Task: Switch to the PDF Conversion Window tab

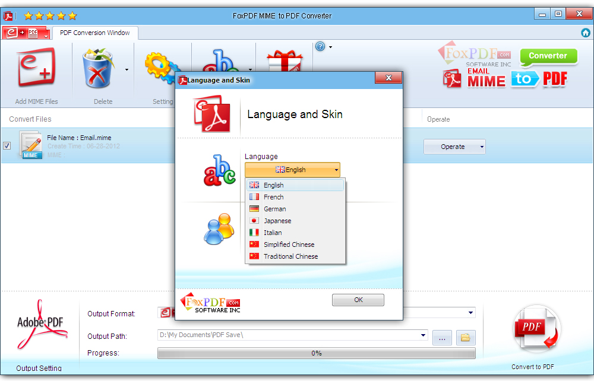Action: 95,33
